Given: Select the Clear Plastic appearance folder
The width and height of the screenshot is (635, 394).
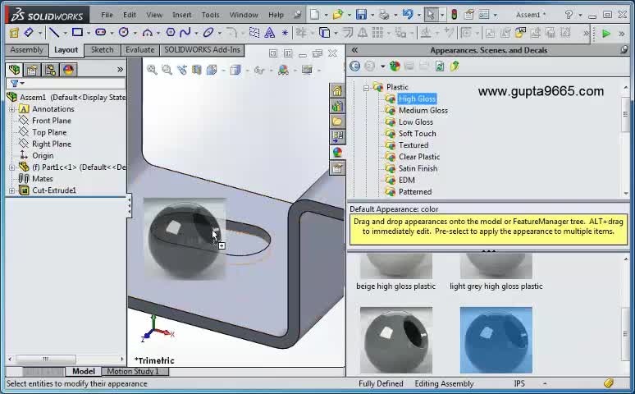Looking at the screenshot, I should tap(419, 157).
